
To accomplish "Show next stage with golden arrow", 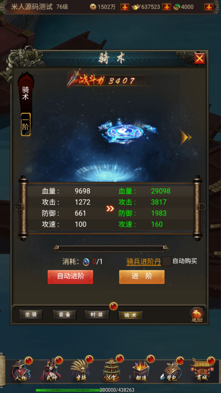I will [x=186, y=137].
